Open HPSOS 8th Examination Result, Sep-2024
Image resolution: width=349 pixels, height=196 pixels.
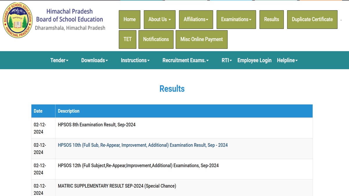coord(97,125)
